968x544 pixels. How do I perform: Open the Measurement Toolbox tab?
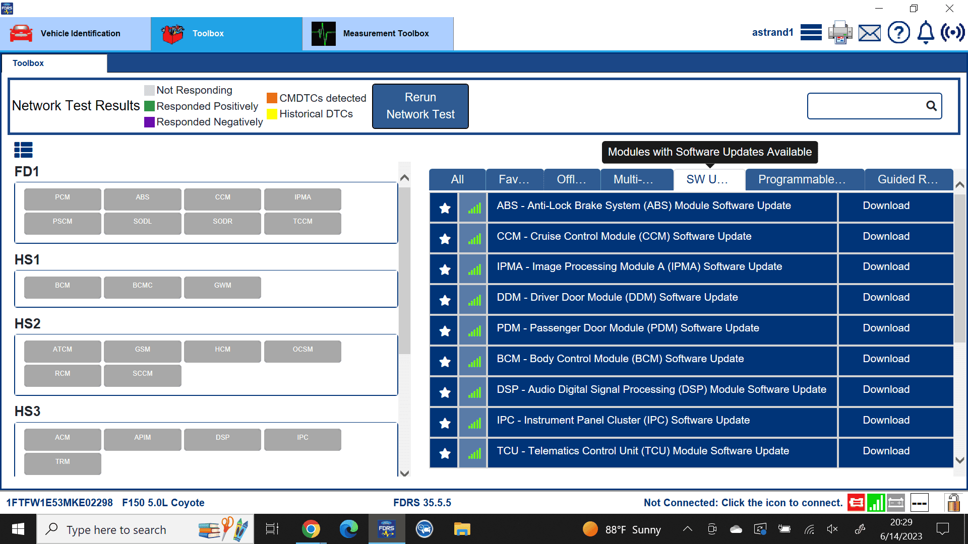(378, 33)
